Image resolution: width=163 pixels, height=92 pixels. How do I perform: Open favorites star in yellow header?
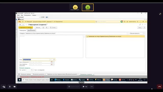[127, 21]
